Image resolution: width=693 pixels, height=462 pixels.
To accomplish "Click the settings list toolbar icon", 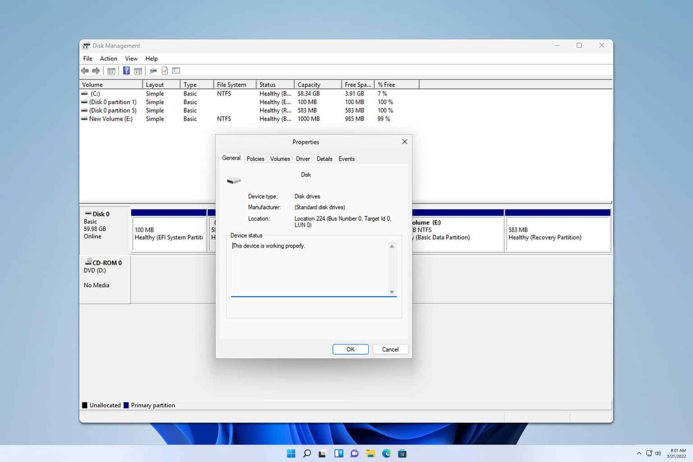I will pyautogui.click(x=176, y=71).
